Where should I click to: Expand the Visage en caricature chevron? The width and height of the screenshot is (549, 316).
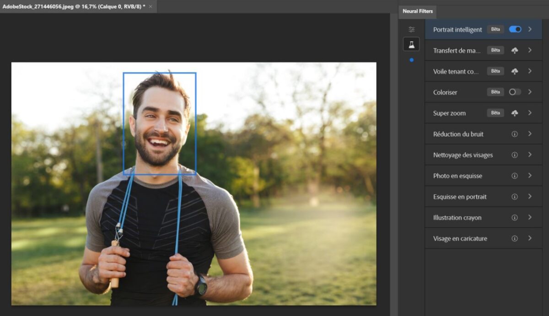click(x=530, y=238)
